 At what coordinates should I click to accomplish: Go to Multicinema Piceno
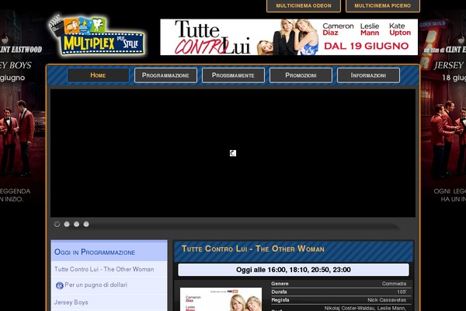pyautogui.click(x=383, y=5)
